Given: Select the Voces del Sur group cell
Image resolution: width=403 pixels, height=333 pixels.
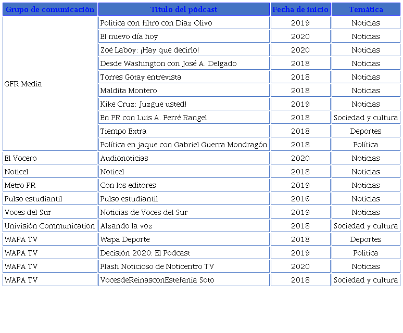Looking at the screenshot, I should click(x=50, y=212).
